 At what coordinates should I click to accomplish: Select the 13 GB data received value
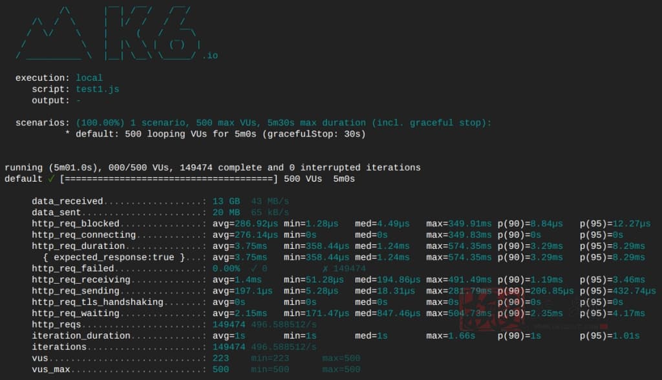[x=226, y=202]
